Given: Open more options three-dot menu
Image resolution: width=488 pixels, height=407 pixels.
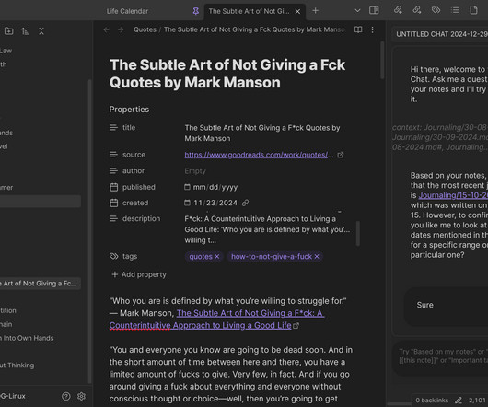Looking at the screenshot, I should [373, 29].
